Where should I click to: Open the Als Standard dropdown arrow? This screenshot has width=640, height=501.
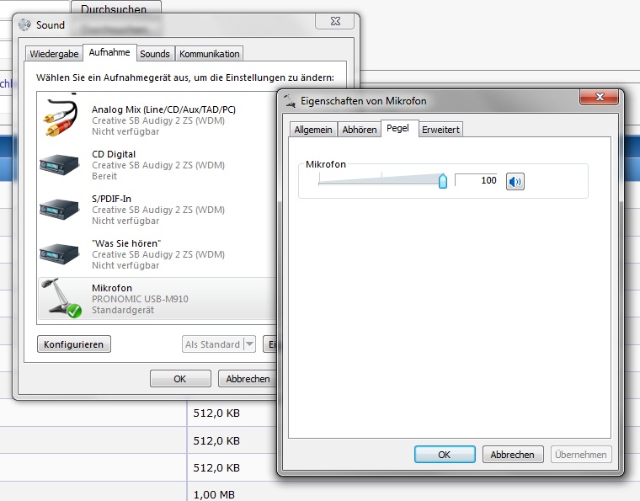(x=249, y=344)
